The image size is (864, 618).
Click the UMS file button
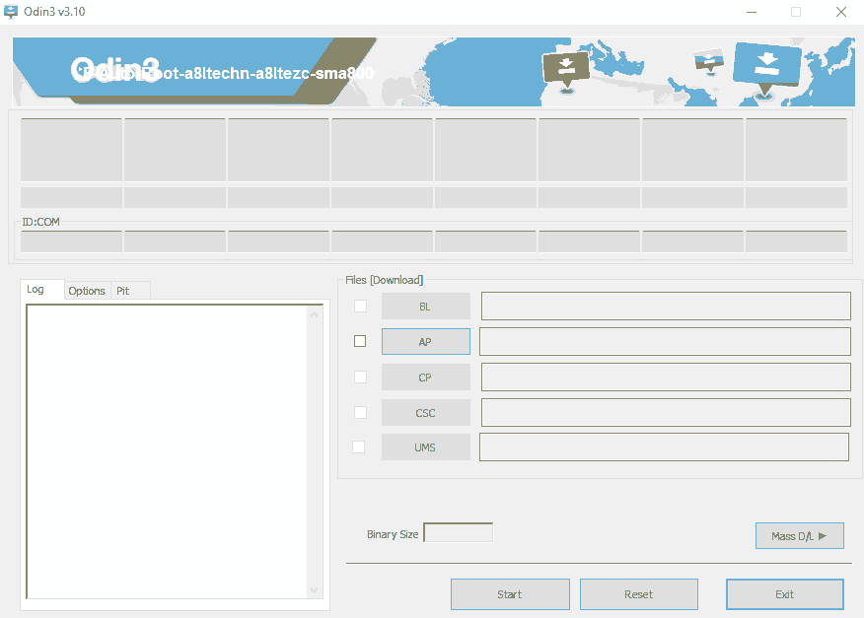(426, 447)
